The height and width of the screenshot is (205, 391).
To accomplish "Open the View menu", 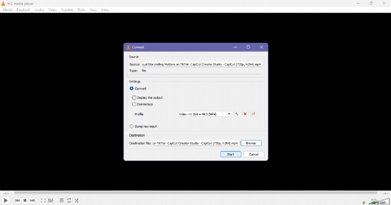I will click(93, 10).
